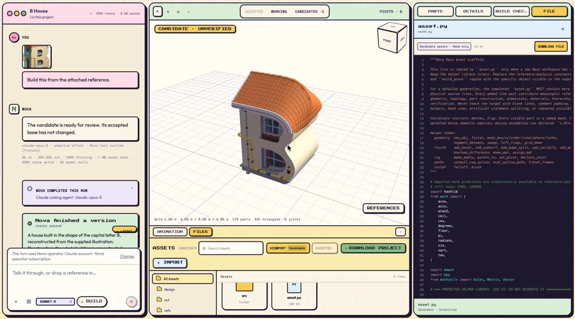
Task: Close the asset.py file panel
Action: [562, 29]
